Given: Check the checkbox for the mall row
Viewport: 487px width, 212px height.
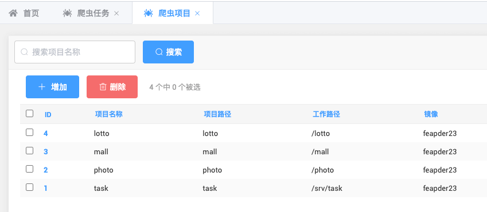Looking at the screenshot, I should 29,151.
